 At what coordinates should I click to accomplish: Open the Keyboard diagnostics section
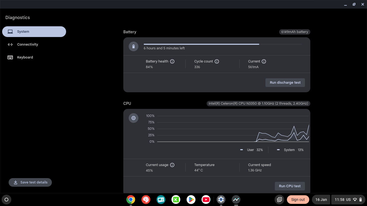[x=34, y=57]
